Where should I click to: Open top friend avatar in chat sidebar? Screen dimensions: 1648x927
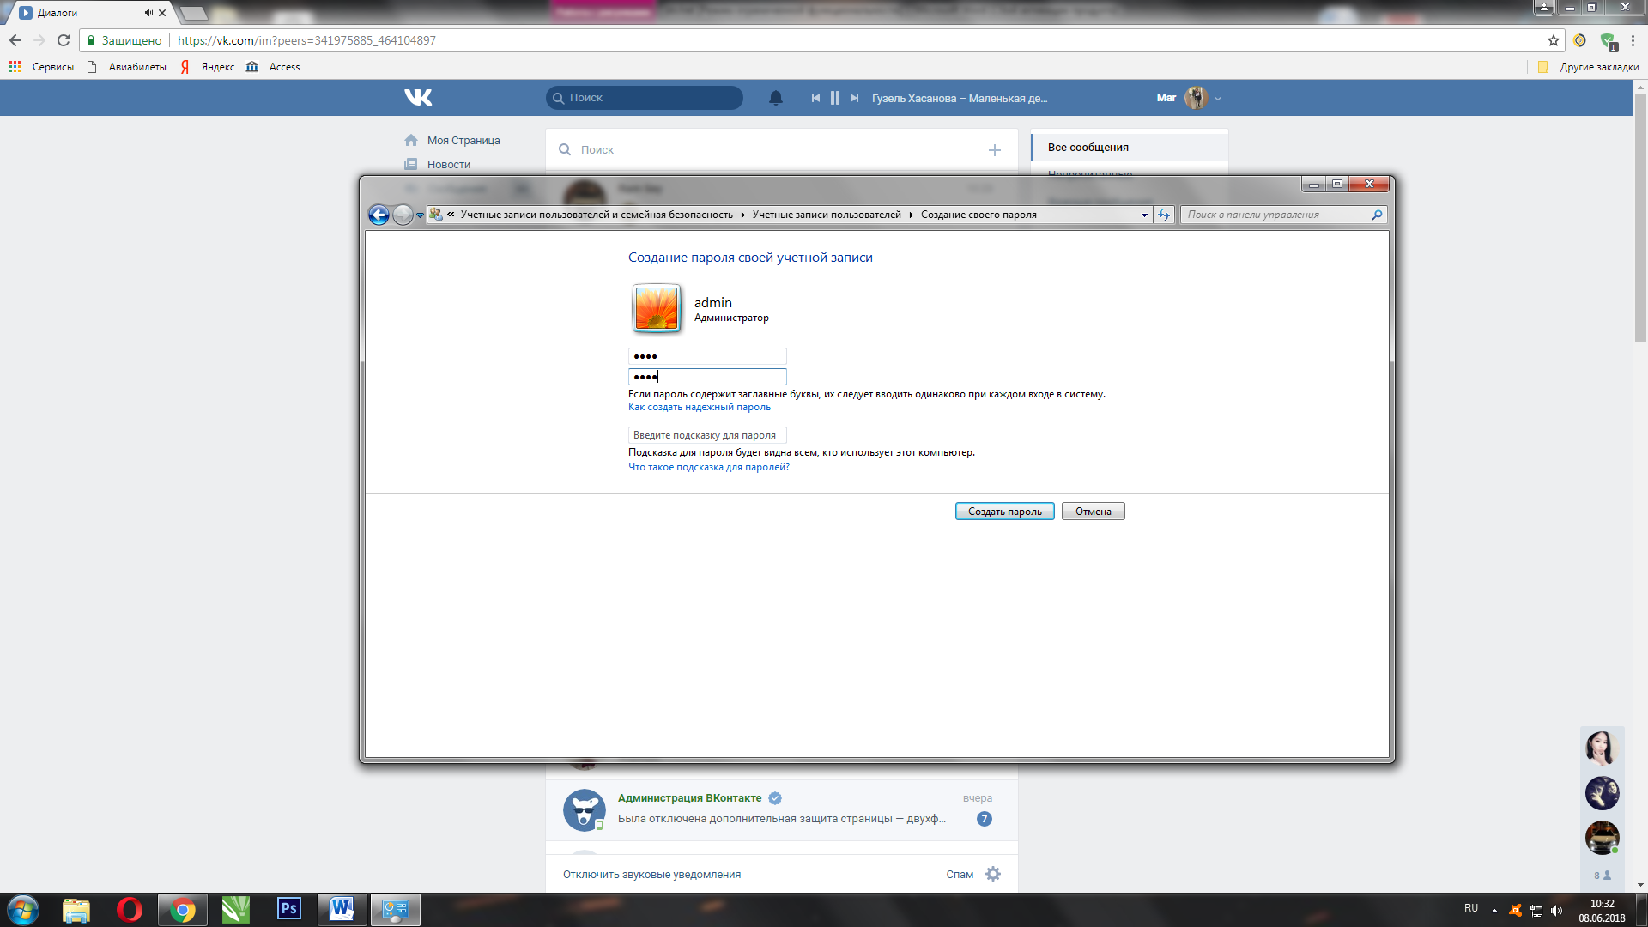(1602, 748)
